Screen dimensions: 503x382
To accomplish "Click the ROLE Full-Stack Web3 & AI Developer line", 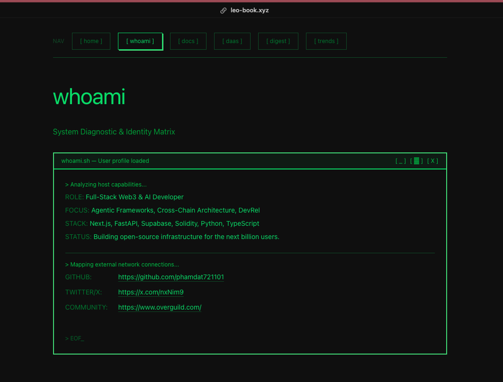I will (125, 197).
